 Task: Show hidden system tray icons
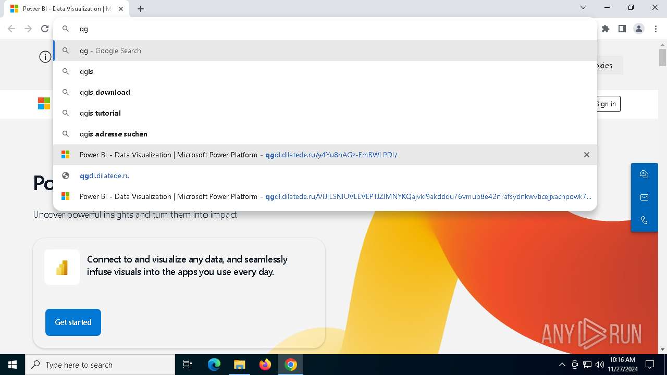point(562,365)
